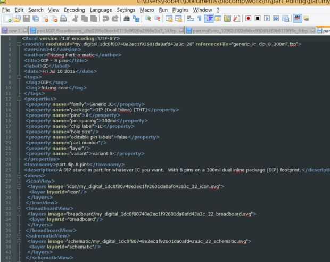
Task: Click '300mil' pin spacing value
Action: pos(109,121)
